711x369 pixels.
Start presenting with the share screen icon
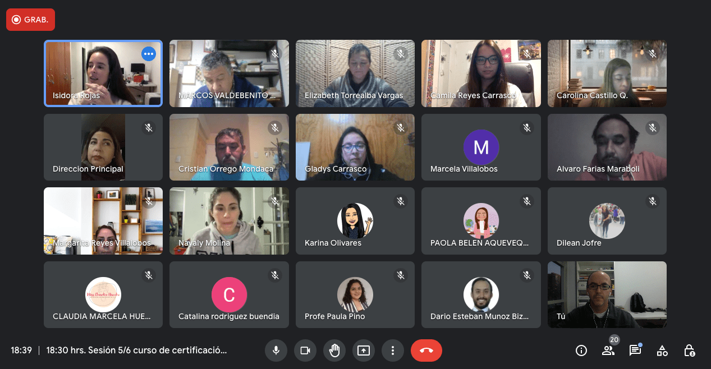pos(364,350)
